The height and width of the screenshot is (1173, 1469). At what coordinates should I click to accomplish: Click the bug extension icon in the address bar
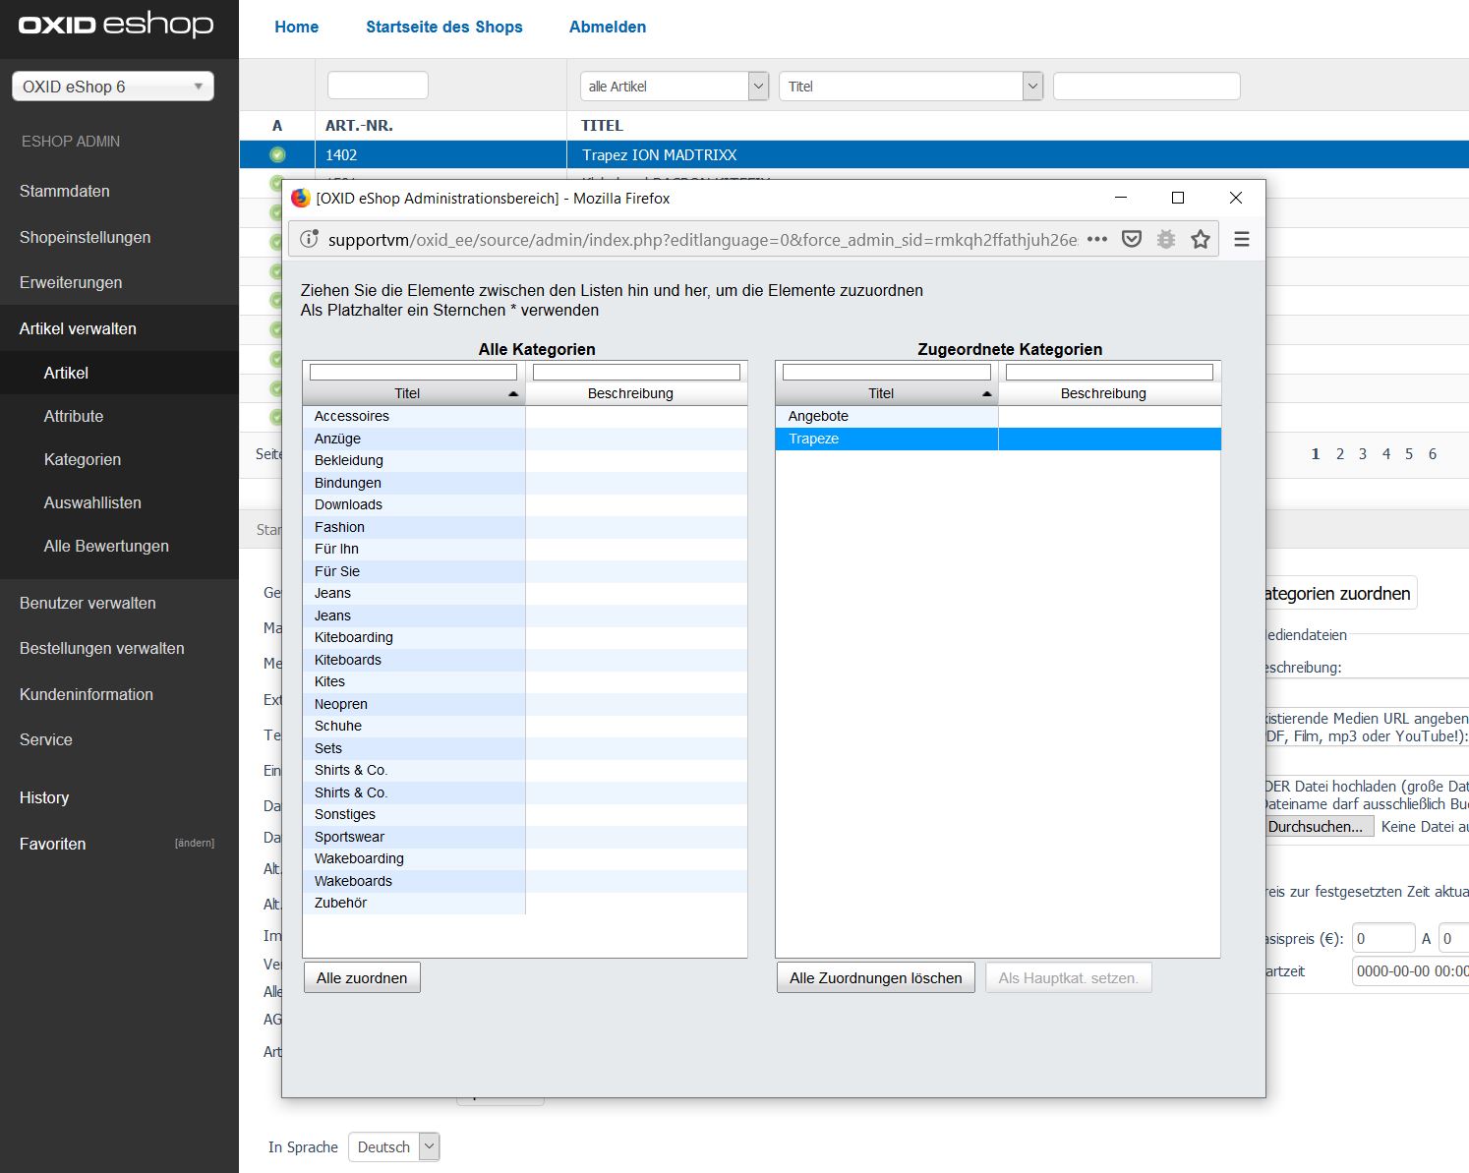pos(1166,239)
